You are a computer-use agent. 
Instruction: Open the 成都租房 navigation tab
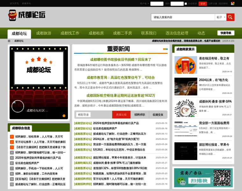point(96,33)
